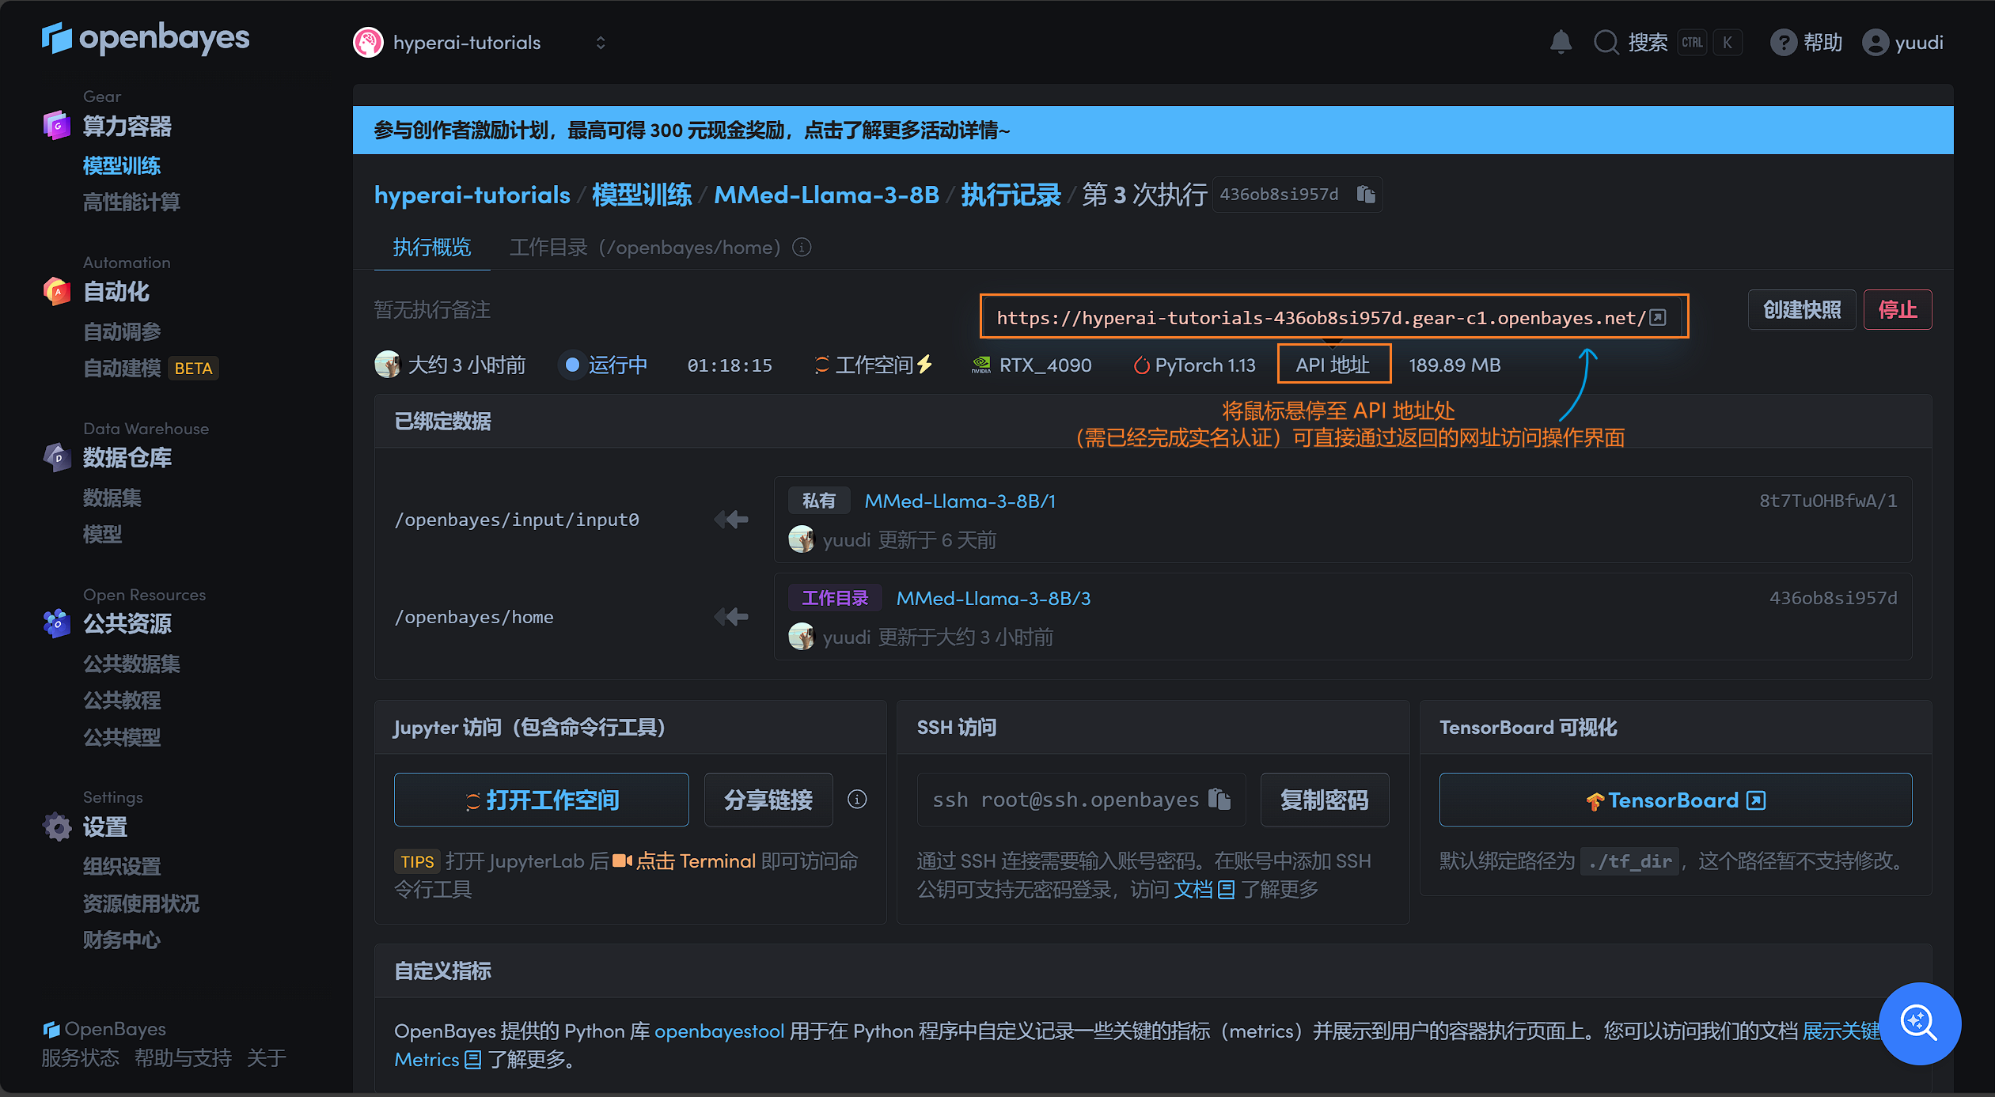The width and height of the screenshot is (1995, 1097).
Task: Click the 帮助 question mark icon
Action: click(x=1783, y=43)
